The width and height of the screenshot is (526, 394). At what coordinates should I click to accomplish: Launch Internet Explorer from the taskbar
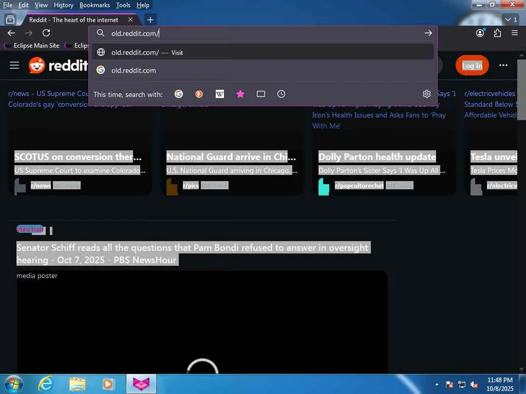coord(45,384)
